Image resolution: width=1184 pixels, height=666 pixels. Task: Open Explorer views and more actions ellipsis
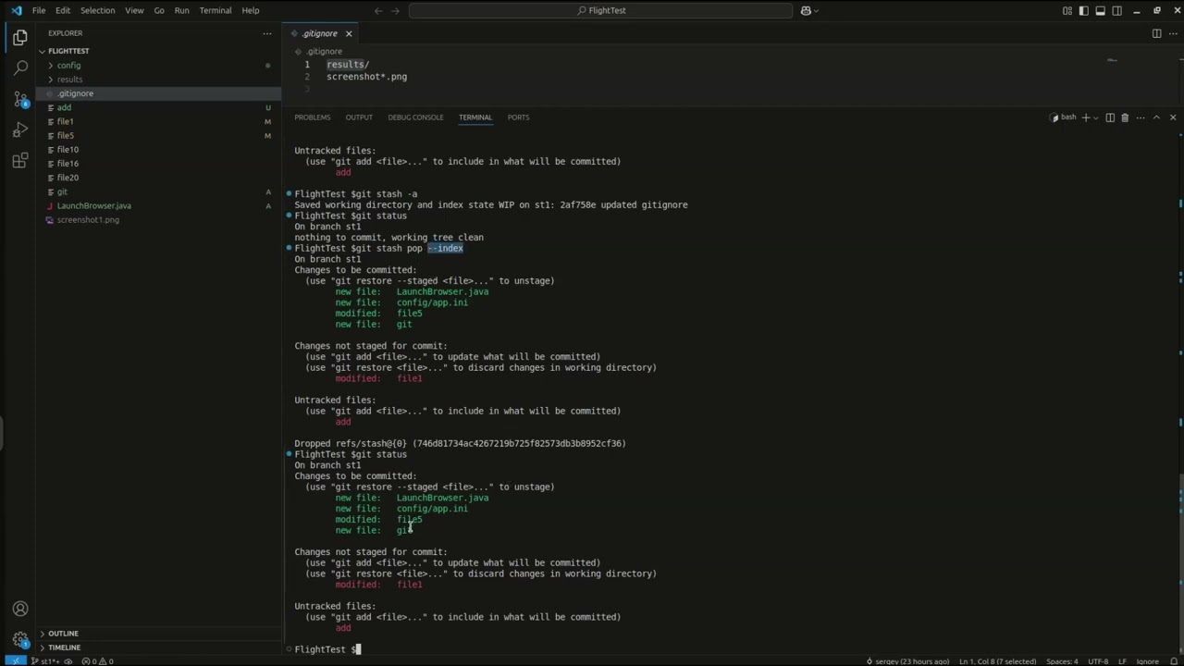point(267,33)
